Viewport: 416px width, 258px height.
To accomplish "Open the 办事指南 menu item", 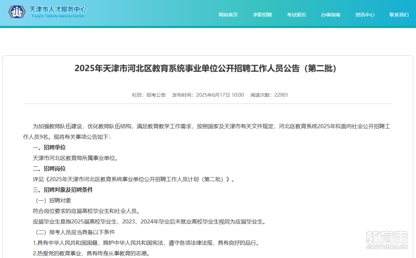I will click(x=330, y=15).
